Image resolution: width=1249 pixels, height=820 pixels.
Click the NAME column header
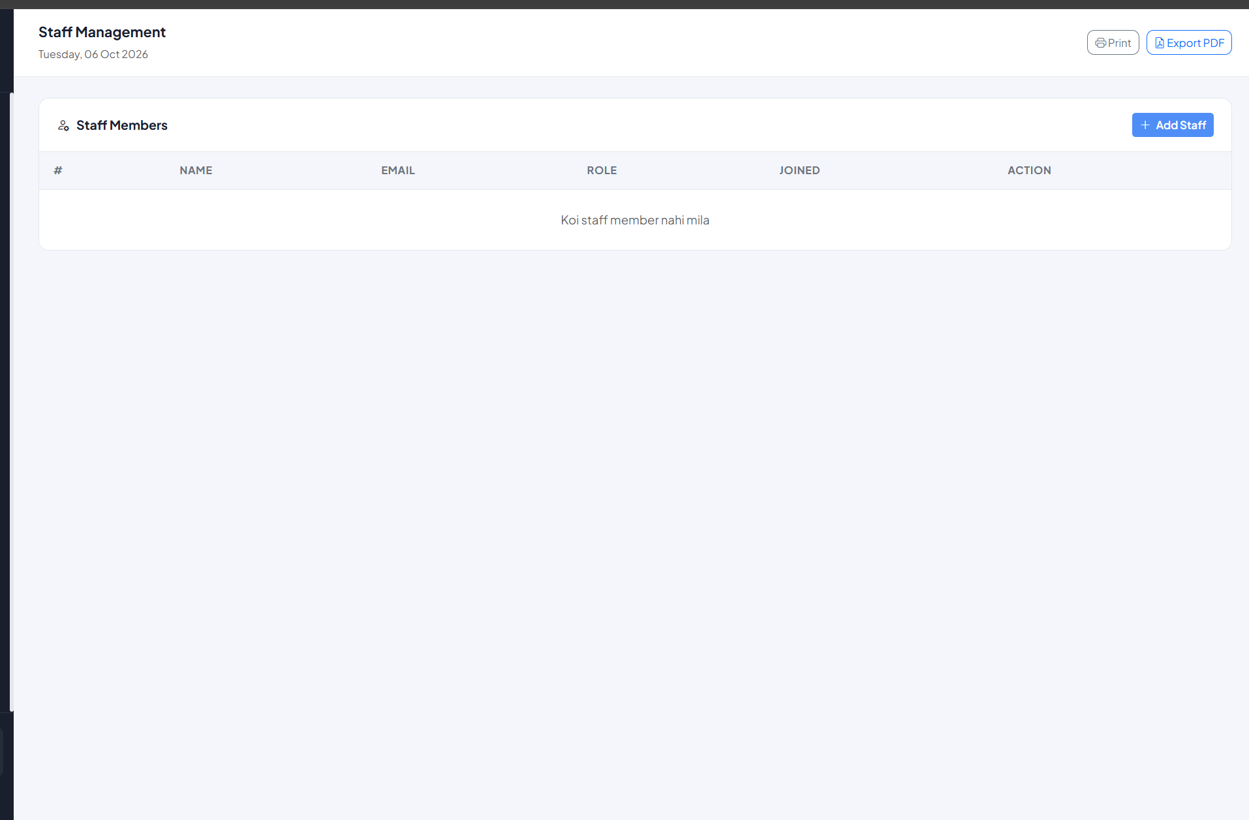[196, 170]
